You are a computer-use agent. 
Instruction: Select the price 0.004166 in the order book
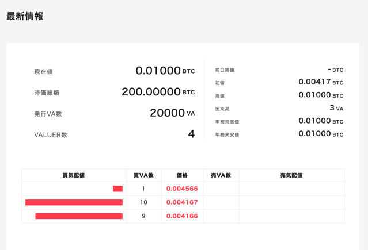click(x=182, y=216)
